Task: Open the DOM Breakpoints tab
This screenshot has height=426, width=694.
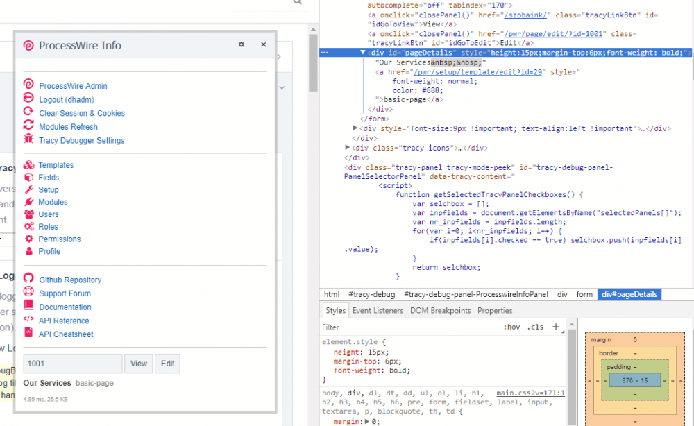Action: point(440,311)
